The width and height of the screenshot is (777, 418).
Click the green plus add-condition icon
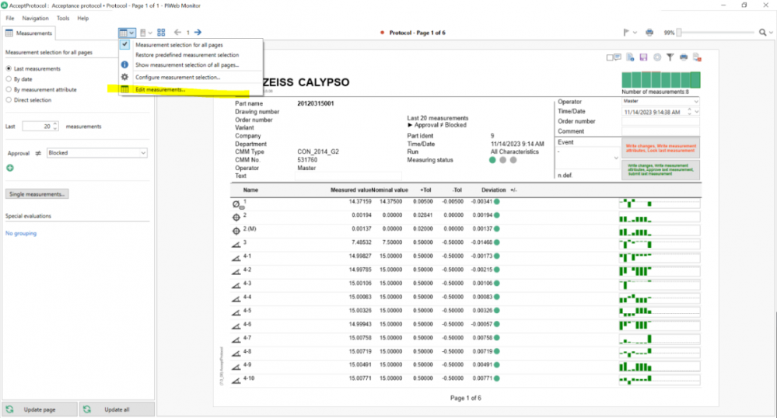click(10, 168)
